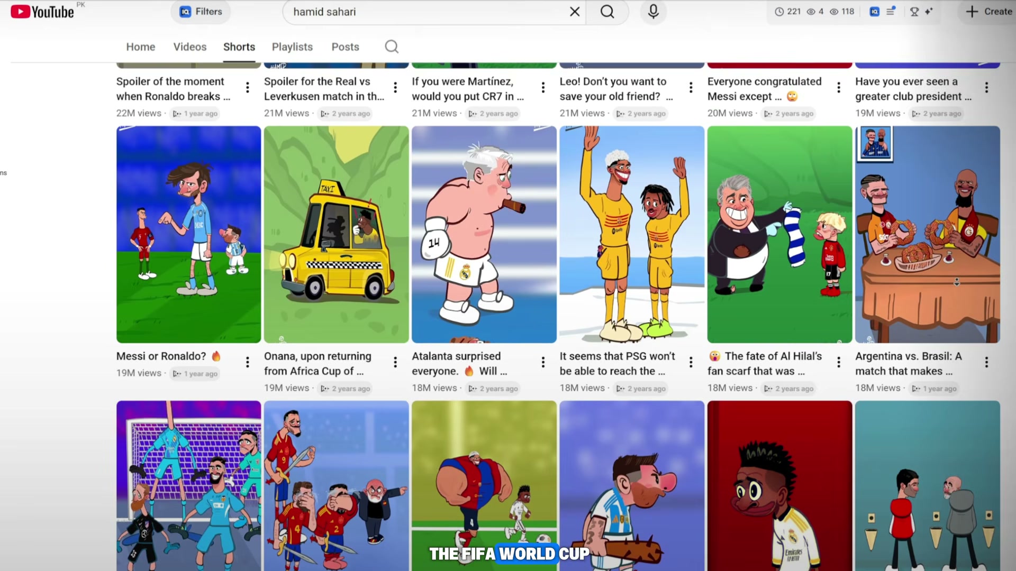
Task: Switch to the Videos tab
Action: (x=190, y=47)
